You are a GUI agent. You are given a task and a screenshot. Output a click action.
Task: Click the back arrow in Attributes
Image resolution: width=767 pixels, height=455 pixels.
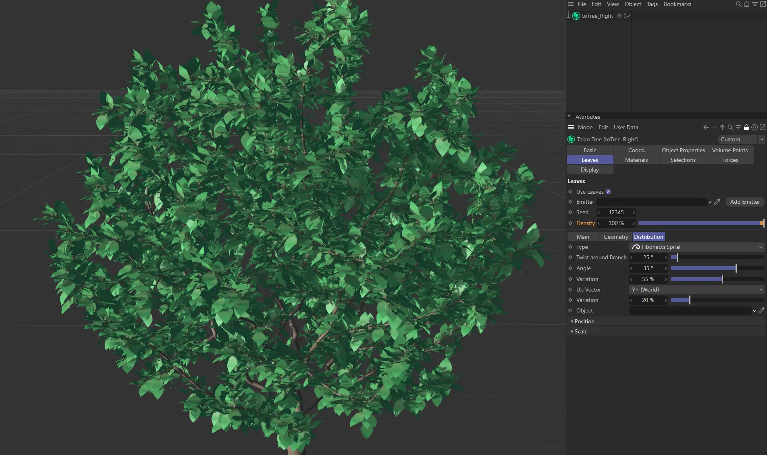pyautogui.click(x=706, y=127)
